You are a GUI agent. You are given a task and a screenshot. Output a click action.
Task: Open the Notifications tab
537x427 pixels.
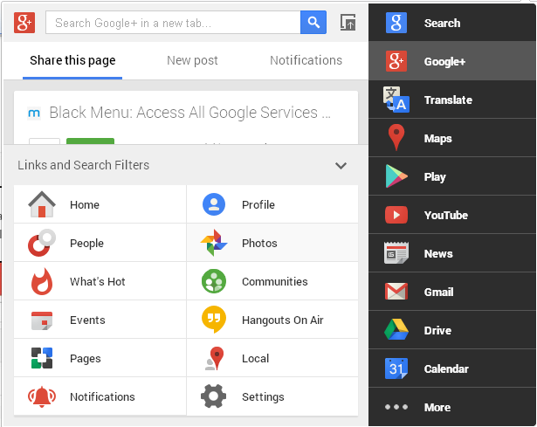coord(306,60)
